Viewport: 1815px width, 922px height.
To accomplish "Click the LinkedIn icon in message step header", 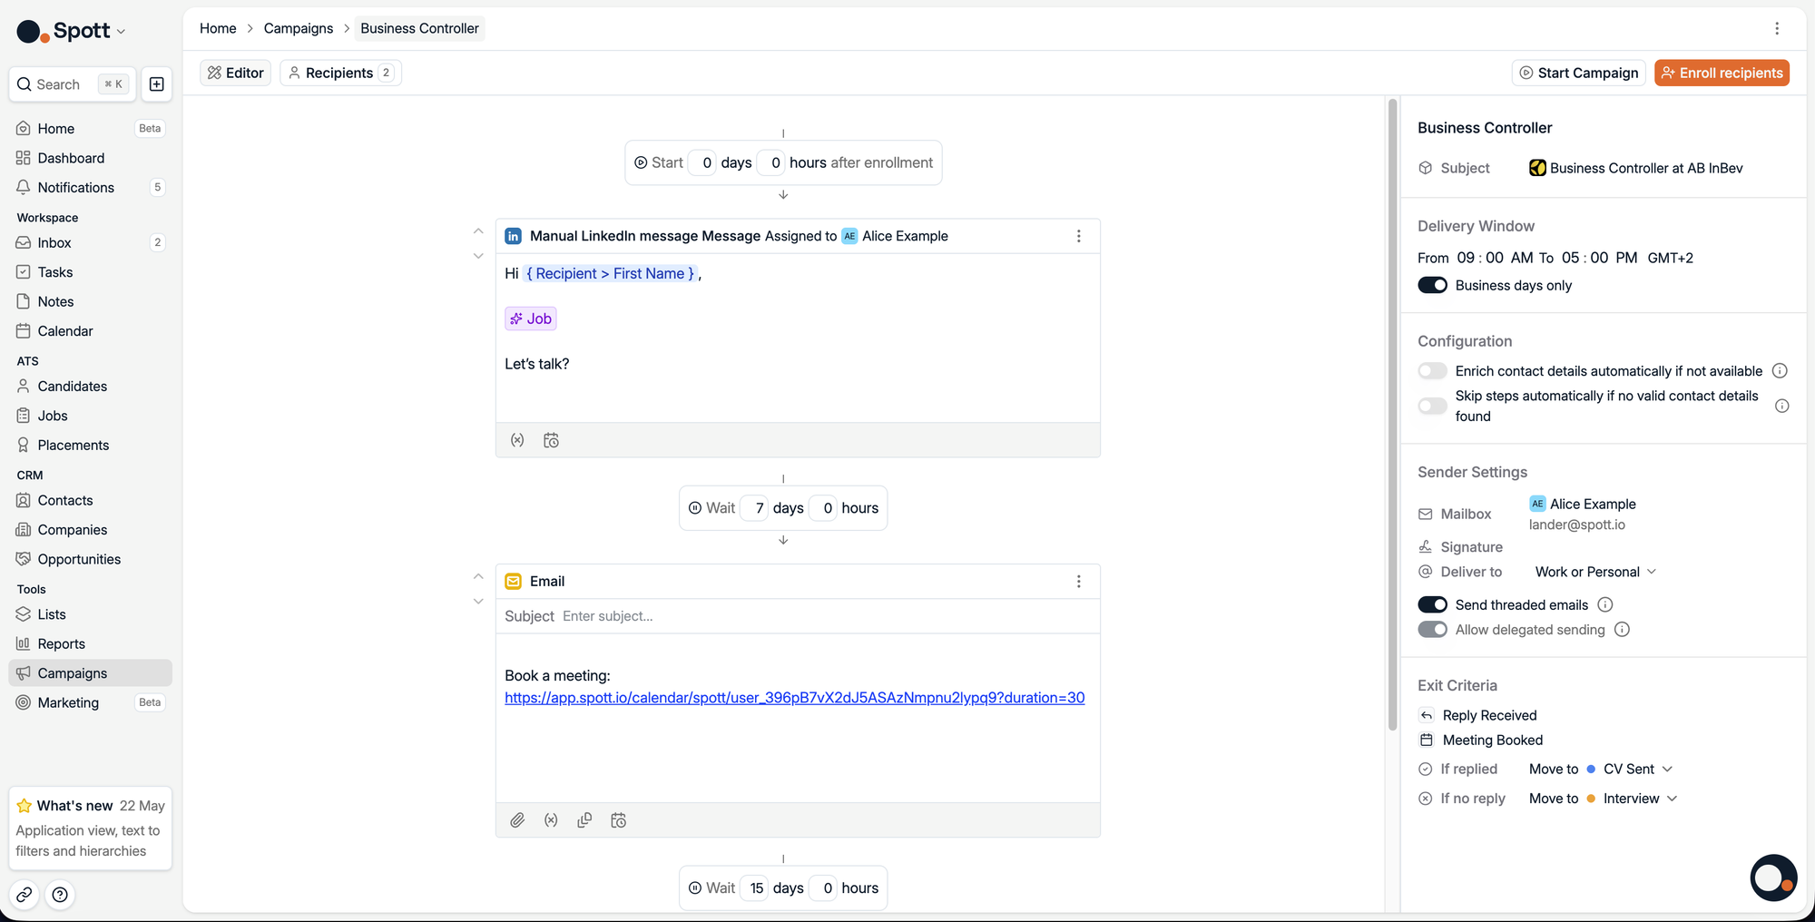I will (x=513, y=236).
